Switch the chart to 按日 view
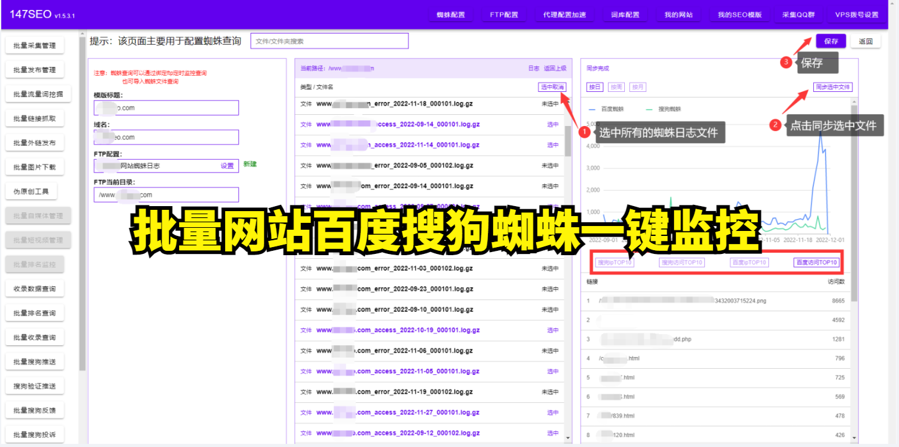Screen dimensions: 899x447 coord(595,87)
